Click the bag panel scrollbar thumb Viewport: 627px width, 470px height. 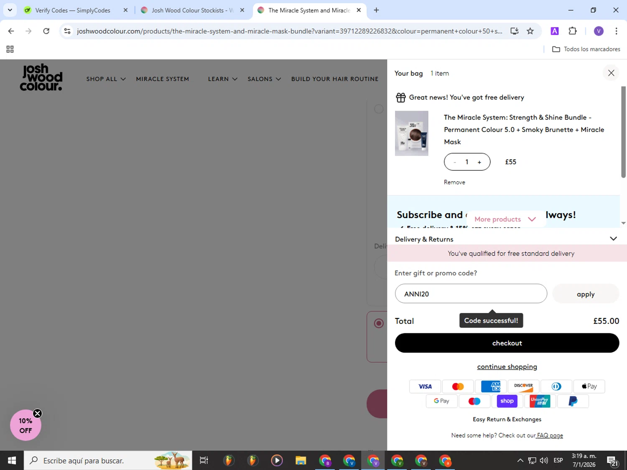point(623,132)
